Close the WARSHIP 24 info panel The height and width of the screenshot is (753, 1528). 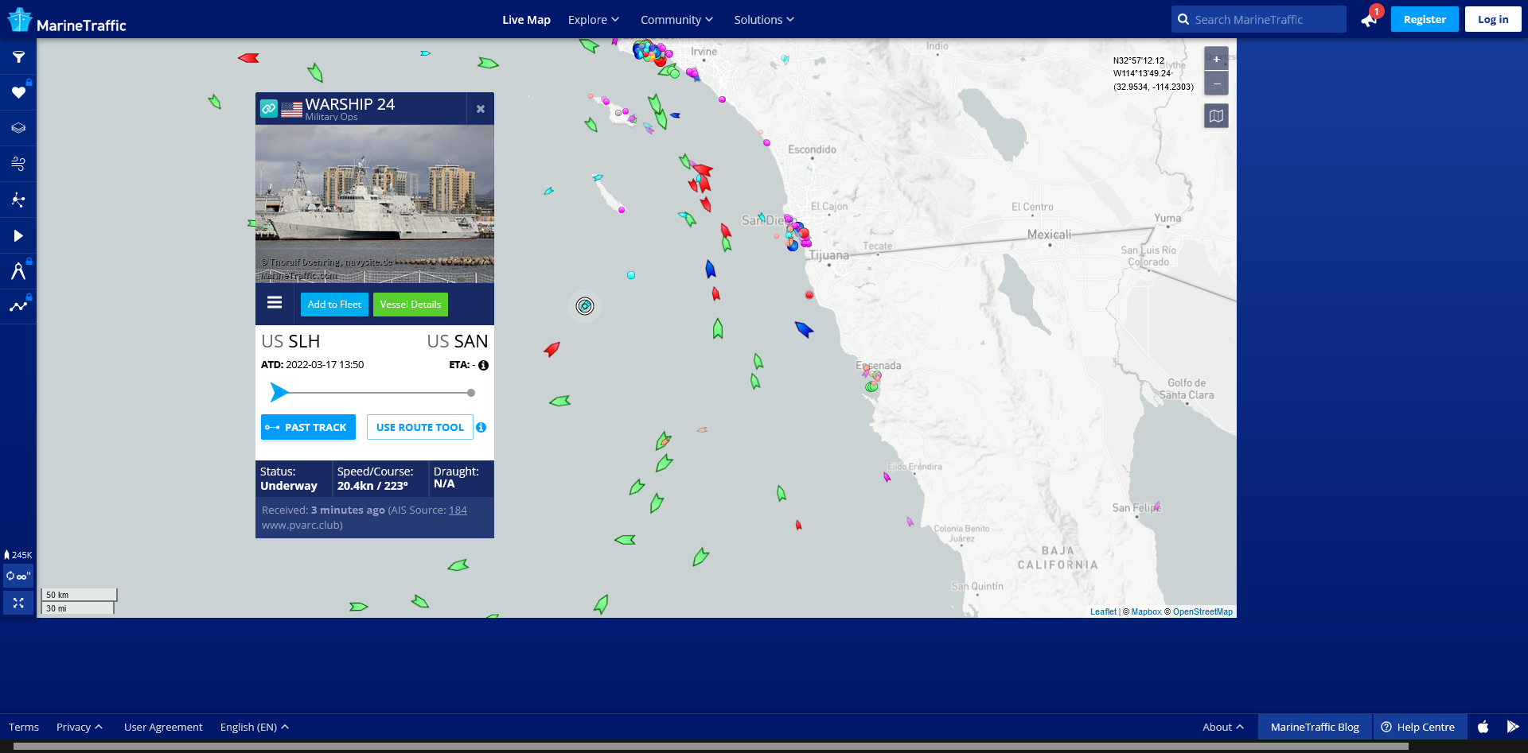(481, 109)
